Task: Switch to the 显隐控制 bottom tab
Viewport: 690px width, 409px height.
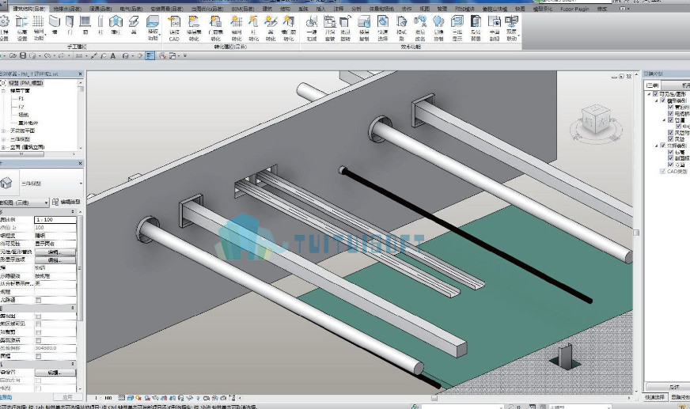Action: (680, 397)
